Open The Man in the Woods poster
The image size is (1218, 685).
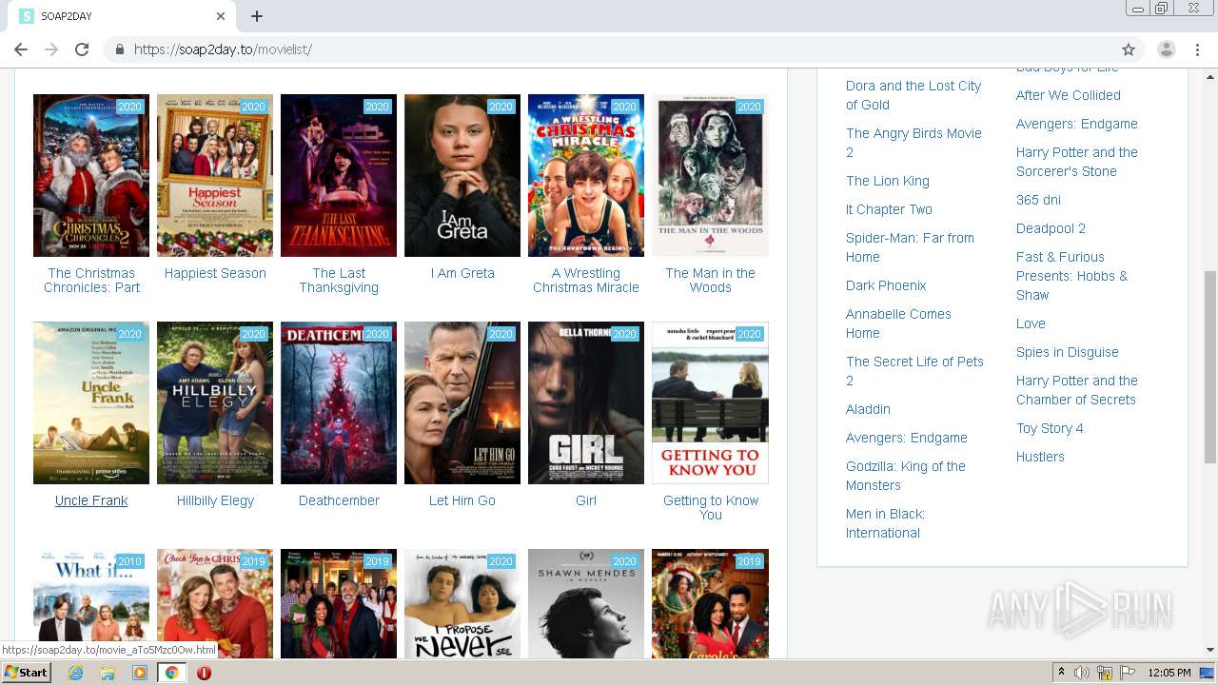710,175
